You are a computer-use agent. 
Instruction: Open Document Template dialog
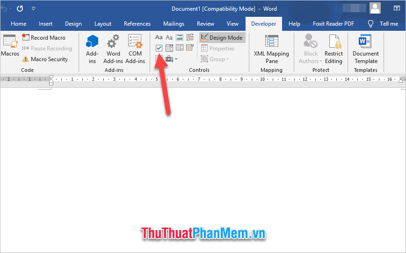pyautogui.click(x=366, y=49)
